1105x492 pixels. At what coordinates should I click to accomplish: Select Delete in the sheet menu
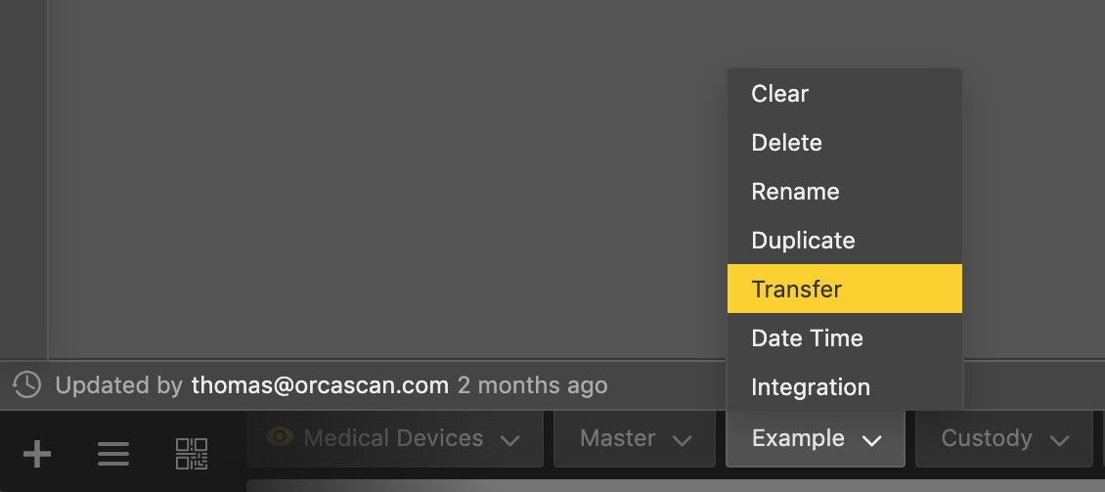click(x=786, y=143)
